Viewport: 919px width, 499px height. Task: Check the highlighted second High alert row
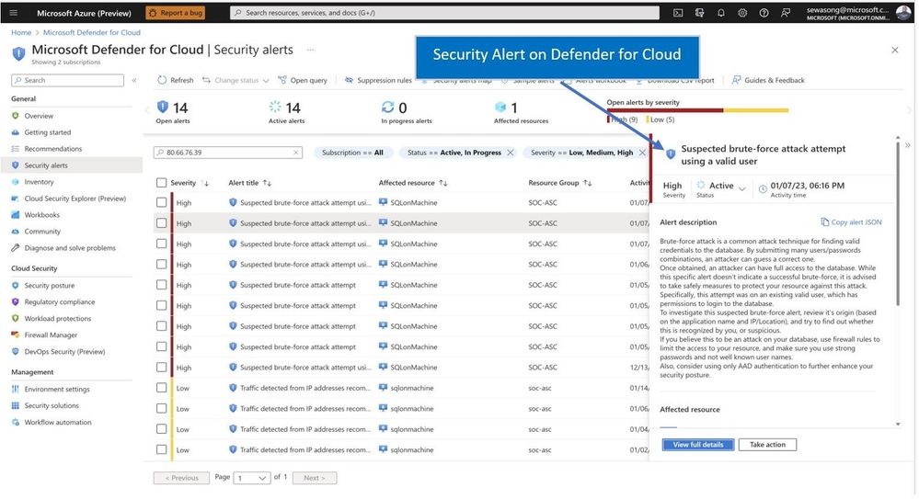[161, 223]
